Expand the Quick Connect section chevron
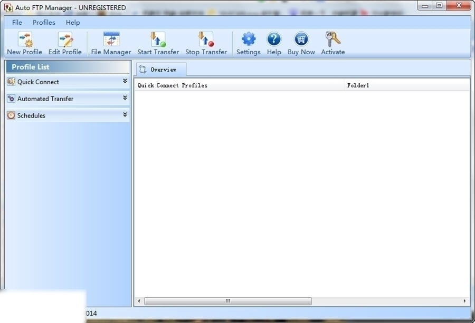The width and height of the screenshot is (475, 323). coord(125,81)
